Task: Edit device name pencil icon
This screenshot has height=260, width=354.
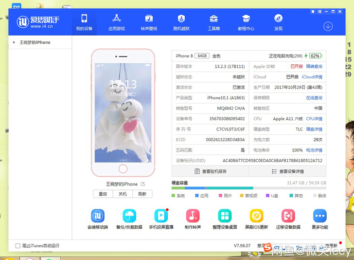Action: pos(143,184)
